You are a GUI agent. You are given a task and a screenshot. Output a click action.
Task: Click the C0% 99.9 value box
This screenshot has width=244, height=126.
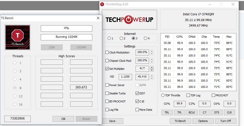(180, 104)
